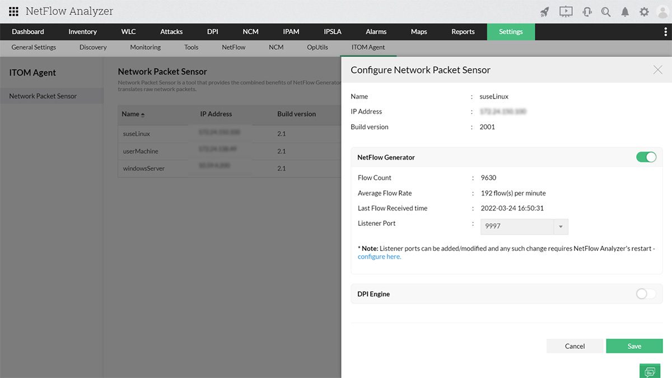Open the NetFlow settings subtab
This screenshot has height=378, width=672.
pyautogui.click(x=234, y=48)
